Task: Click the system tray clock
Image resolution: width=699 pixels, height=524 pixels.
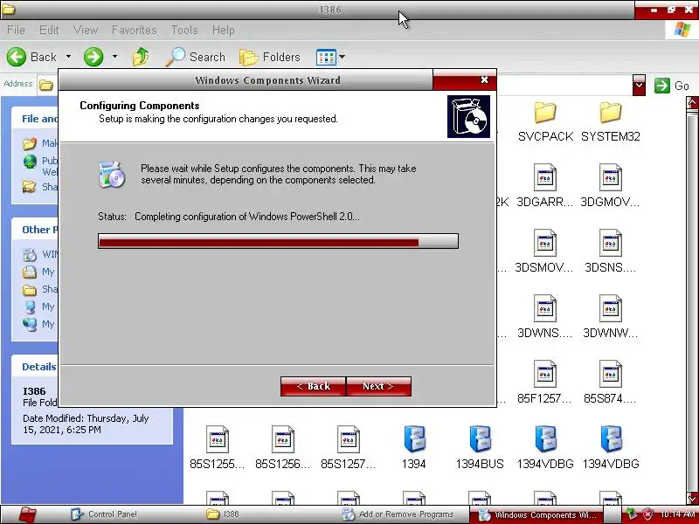Action: click(678, 514)
